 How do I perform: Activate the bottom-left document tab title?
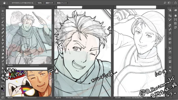click(27, 69)
